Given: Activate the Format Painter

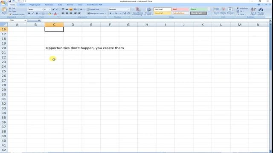Looking at the screenshot, I should point(17,14).
